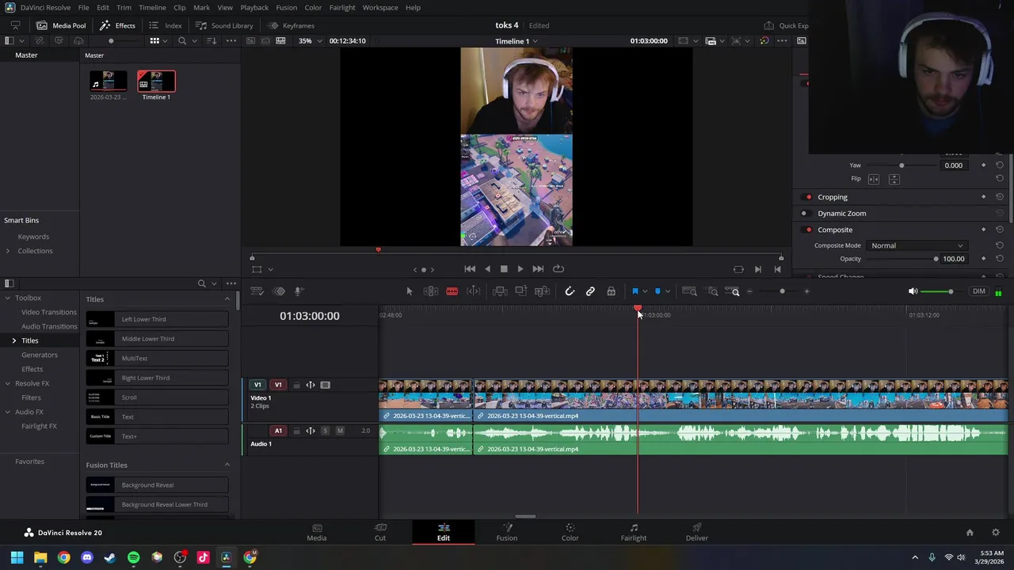Viewport: 1014px width, 570px height.
Task: Lock the Video 1 track
Action: [x=296, y=385]
